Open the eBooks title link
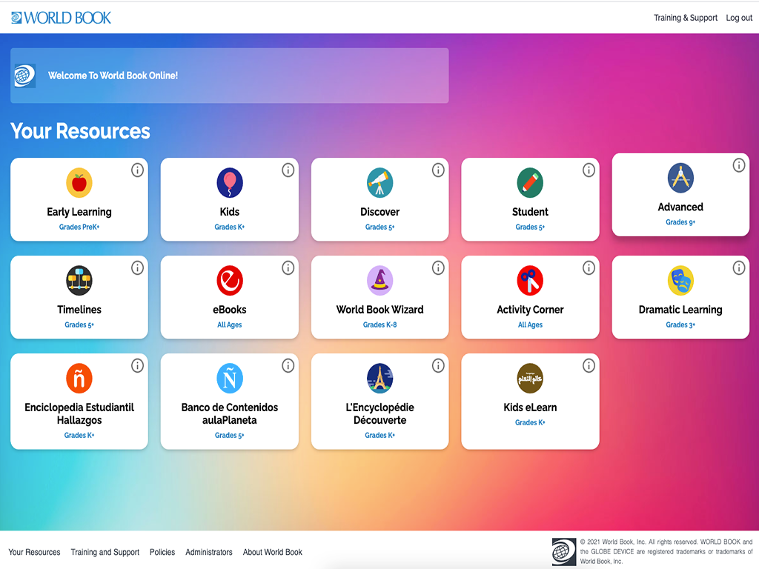Image resolution: width=759 pixels, height=569 pixels. (230, 310)
